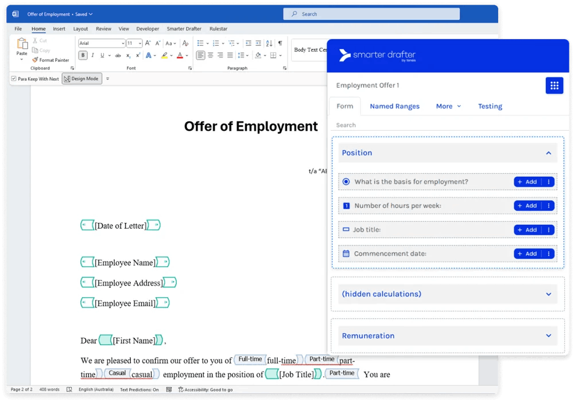Show paragraph marks with pilcrow icon

coord(280,43)
